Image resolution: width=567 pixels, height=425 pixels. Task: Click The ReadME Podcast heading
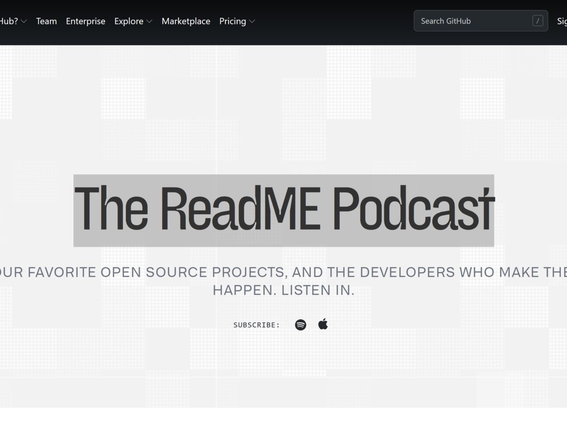coord(283,210)
